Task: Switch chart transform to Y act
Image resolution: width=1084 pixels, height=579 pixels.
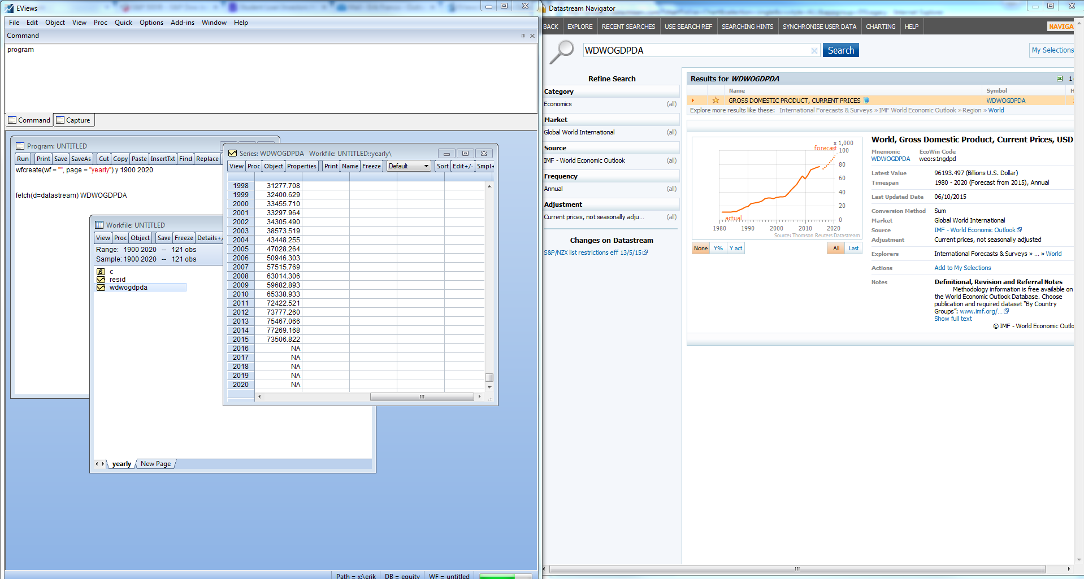Action: click(x=735, y=248)
